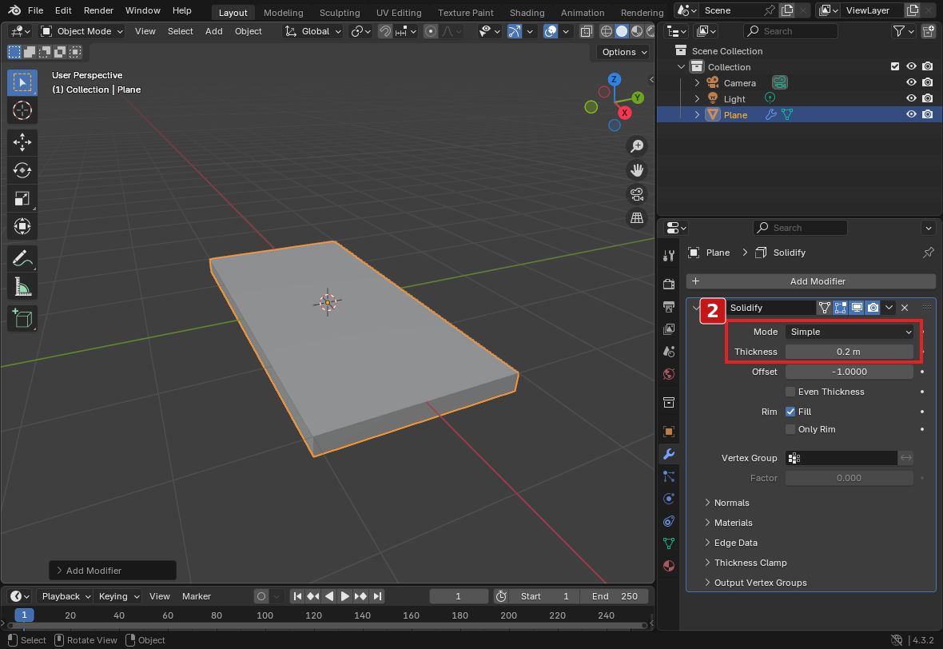Viewport: 943px width, 649px height.
Task: Open the Global transform orientation dropdown
Action: coord(313,31)
